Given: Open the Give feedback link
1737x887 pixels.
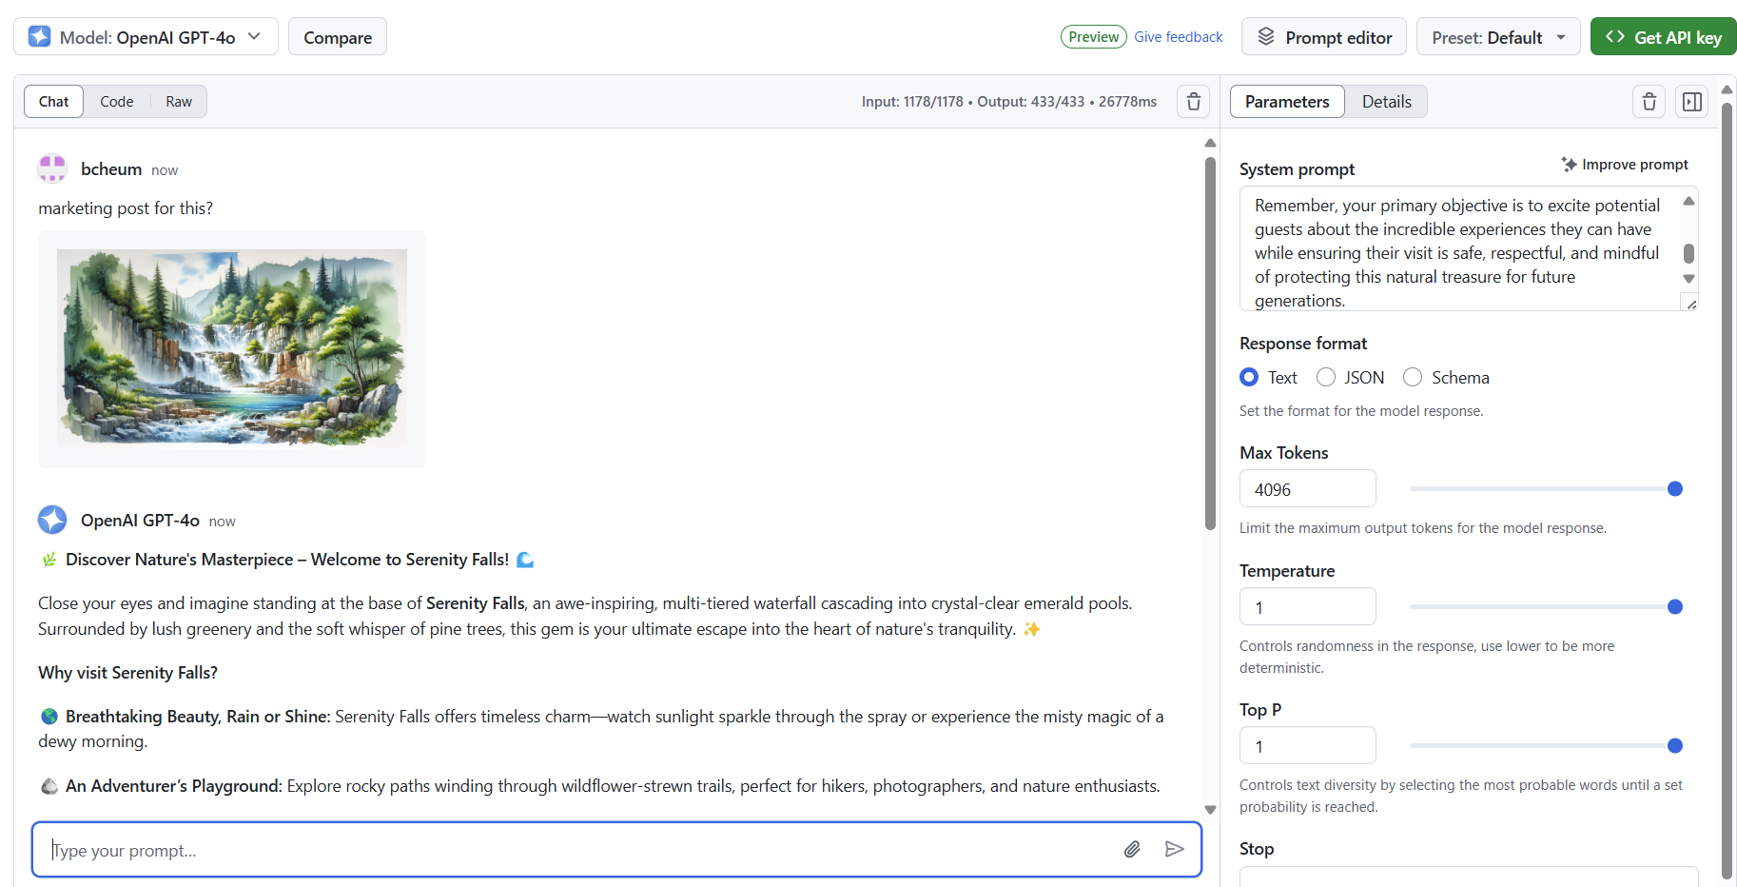Looking at the screenshot, I should click(x=1178, y=37).
